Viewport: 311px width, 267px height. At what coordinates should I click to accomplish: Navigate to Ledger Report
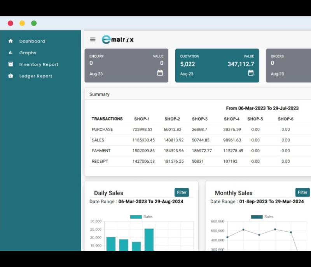click(35, 76)
